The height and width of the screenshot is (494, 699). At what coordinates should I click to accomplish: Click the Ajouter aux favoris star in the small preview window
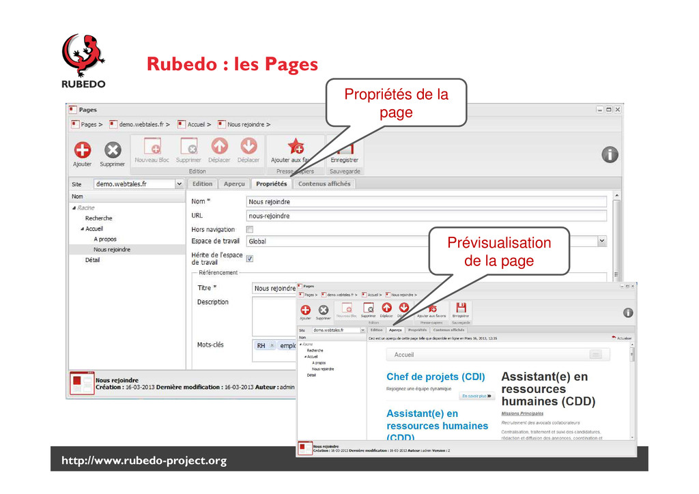pos(432,308)
